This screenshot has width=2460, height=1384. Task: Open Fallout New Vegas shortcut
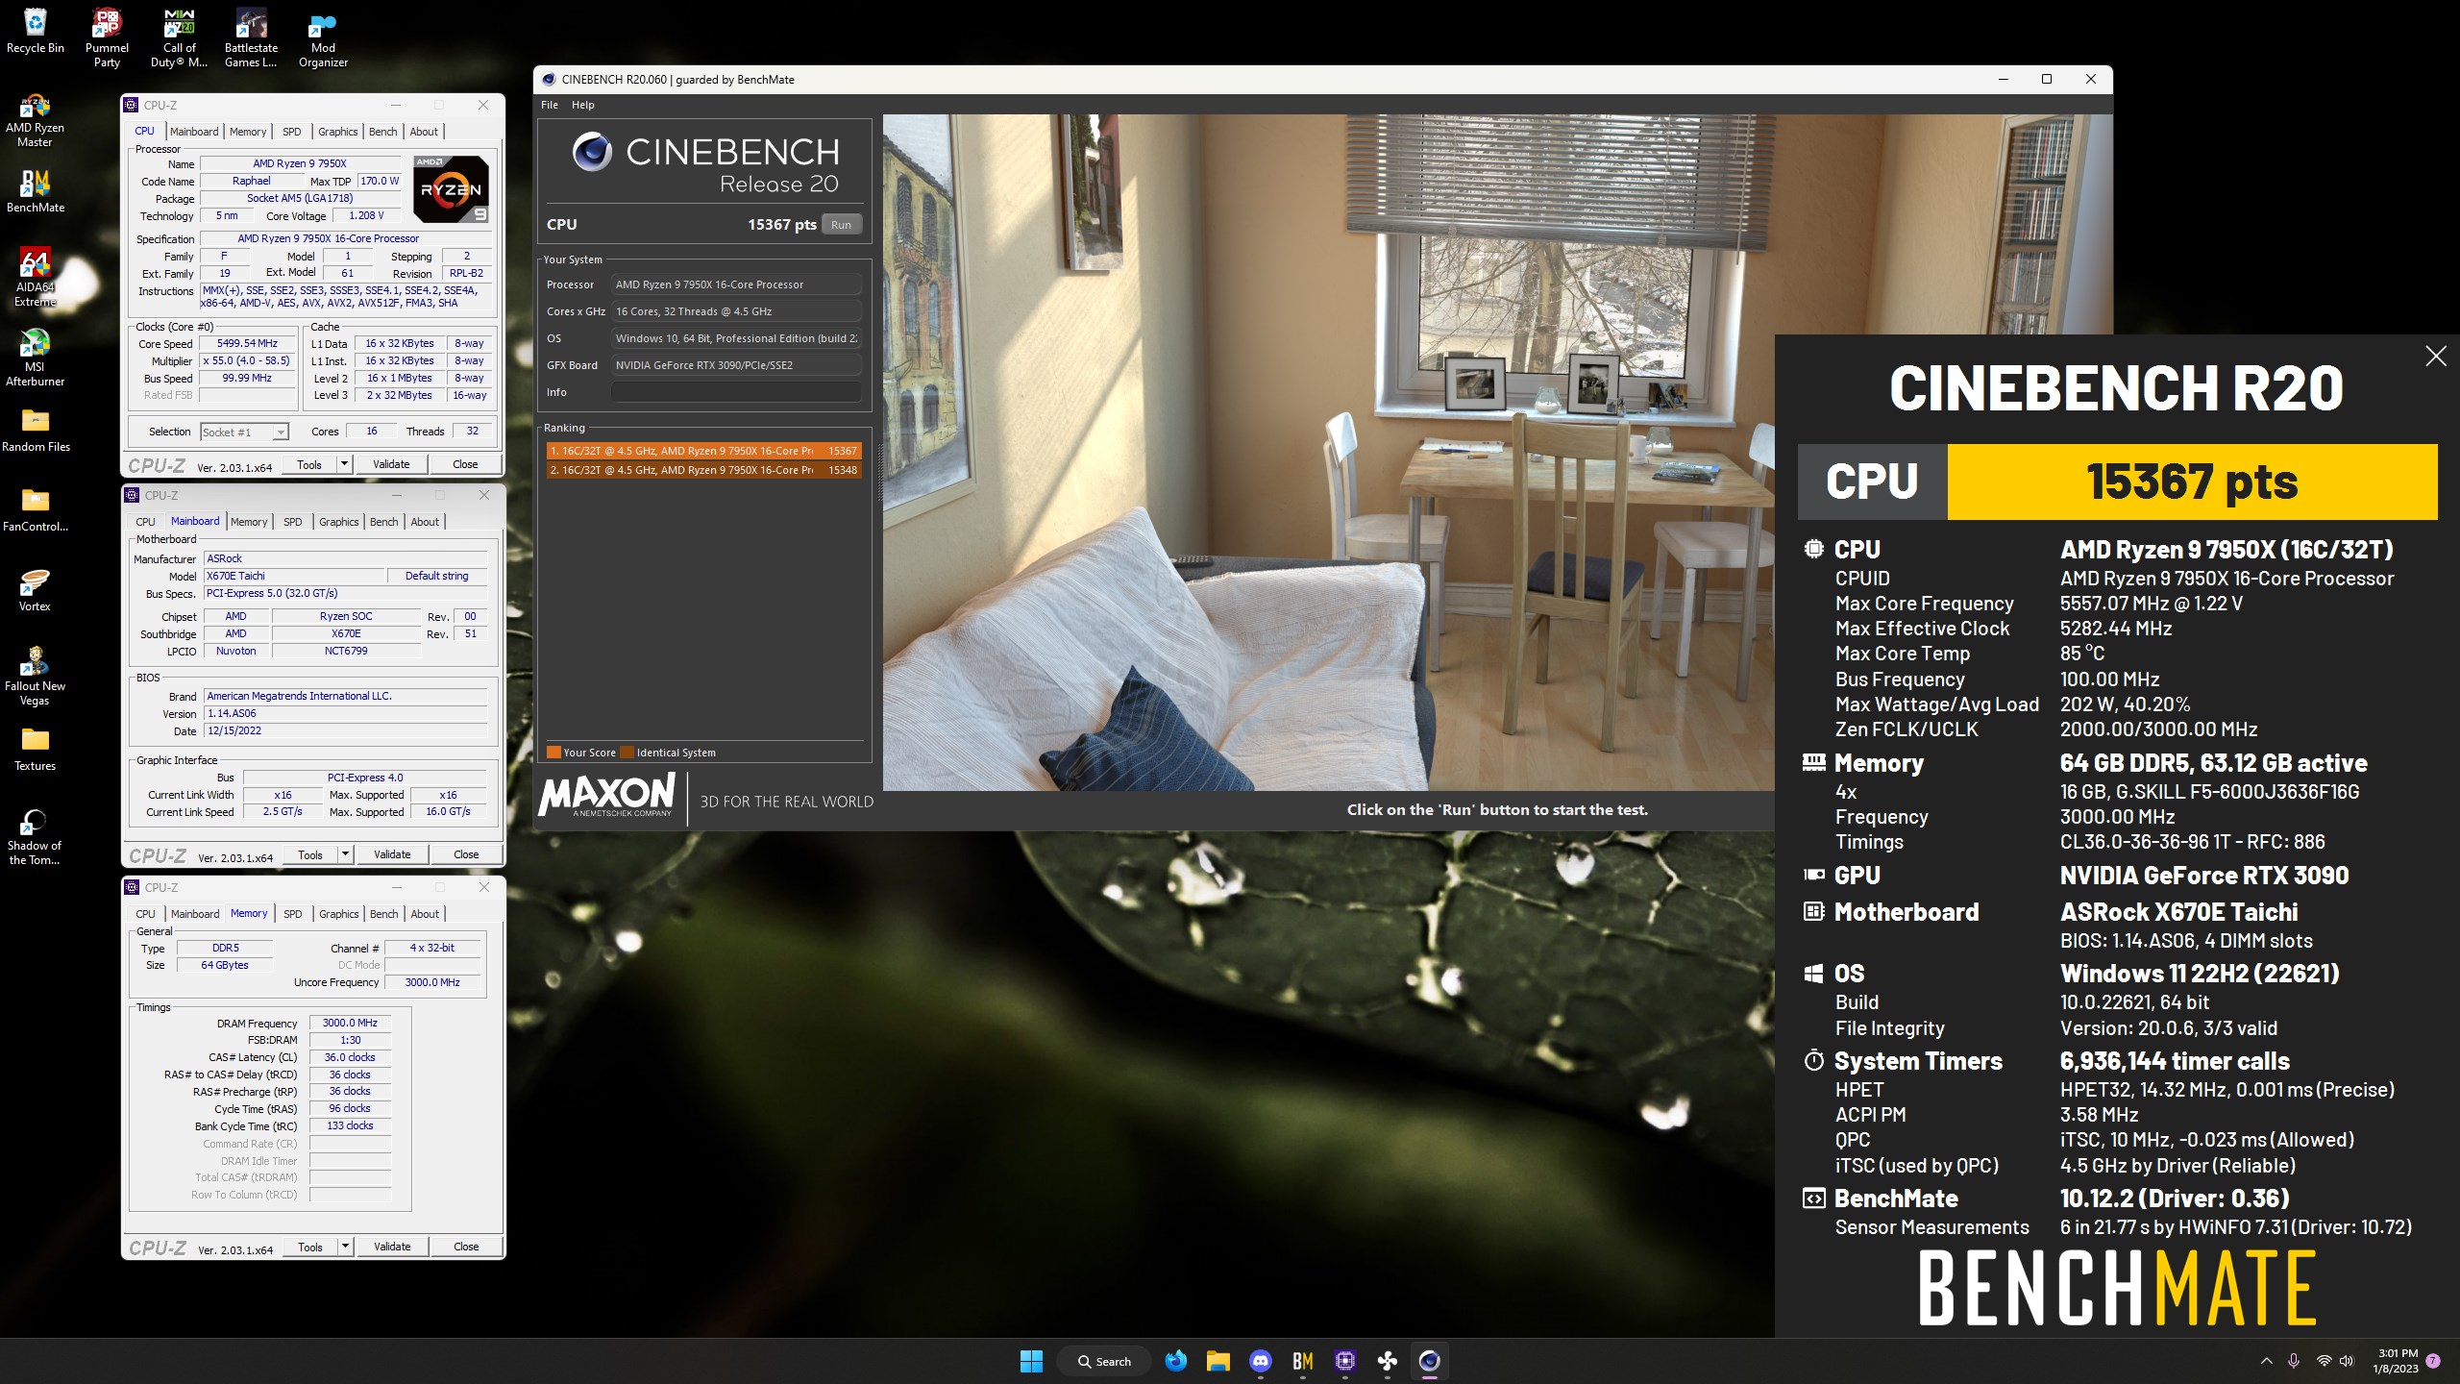[x=36, y=676]
